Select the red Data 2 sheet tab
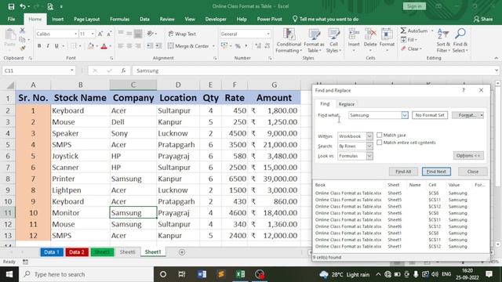 point(77,252)
